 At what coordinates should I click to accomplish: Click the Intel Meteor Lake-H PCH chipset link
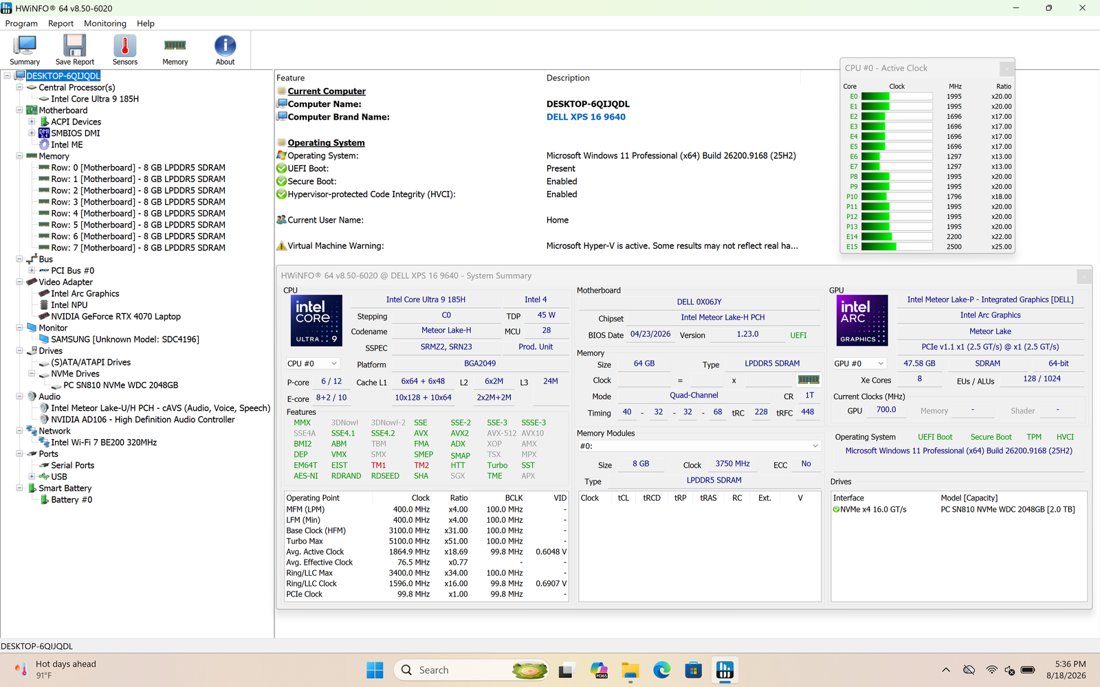pyautogui.click(x=723, y=317)
